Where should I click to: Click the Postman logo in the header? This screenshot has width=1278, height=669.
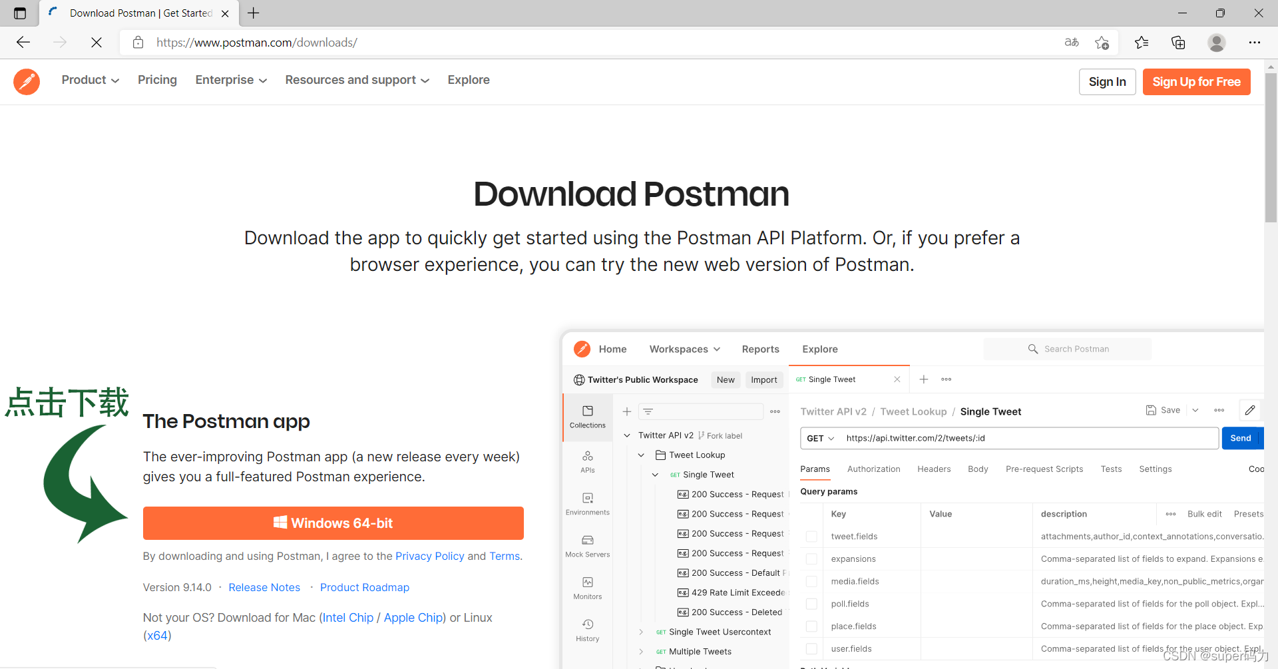(x=27, y=81)
